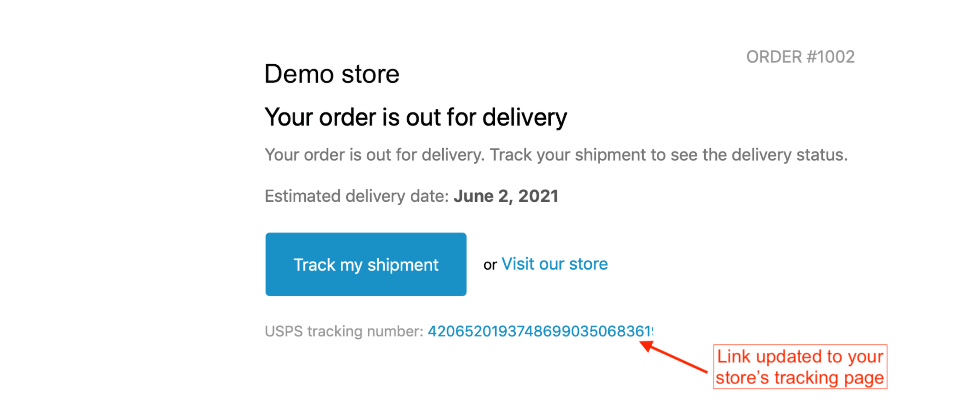Image resolution: width=959 pixels, height=417 pixels.
Task: Click the 'Estimated delivery date:' label
Action: point(357,196)
